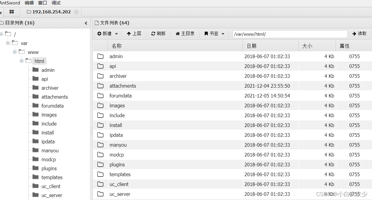Select templates name in file list

[120, 174]
